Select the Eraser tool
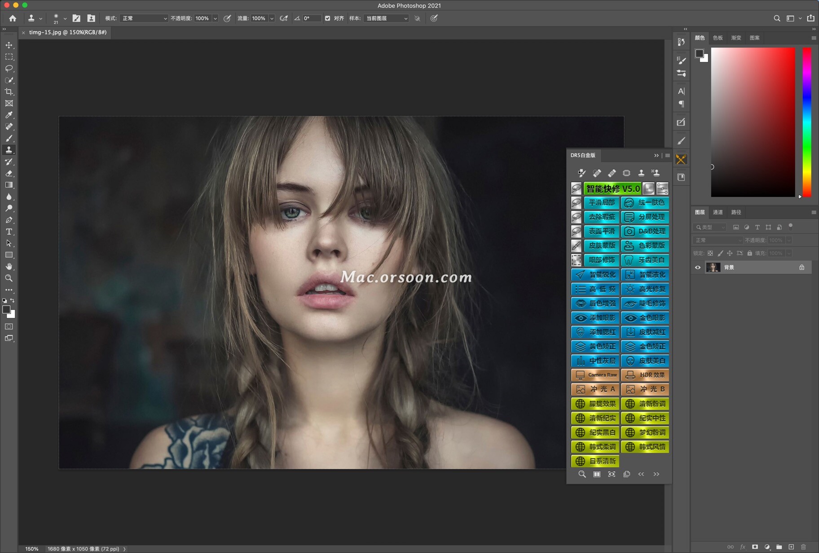 click(x=9, y=174)
